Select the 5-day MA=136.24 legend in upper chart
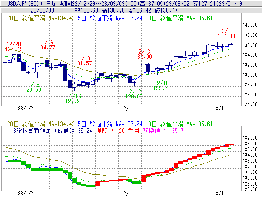The width and height of the screenshot is (262, 199). pos(110,18)
